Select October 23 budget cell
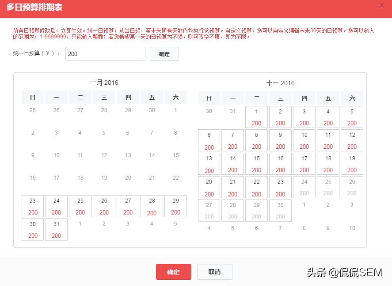The height and width of the screenshot is (286, 392). coord(32,206)
